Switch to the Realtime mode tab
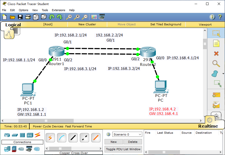This screenshot has width=225, height=155. tap(208, 126)
